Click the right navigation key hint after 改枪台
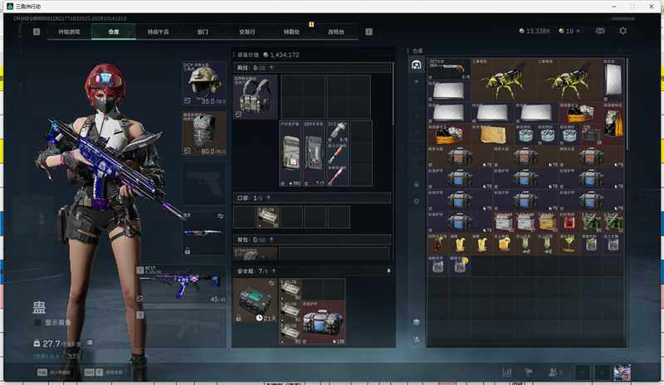 (x=369, y=32)
